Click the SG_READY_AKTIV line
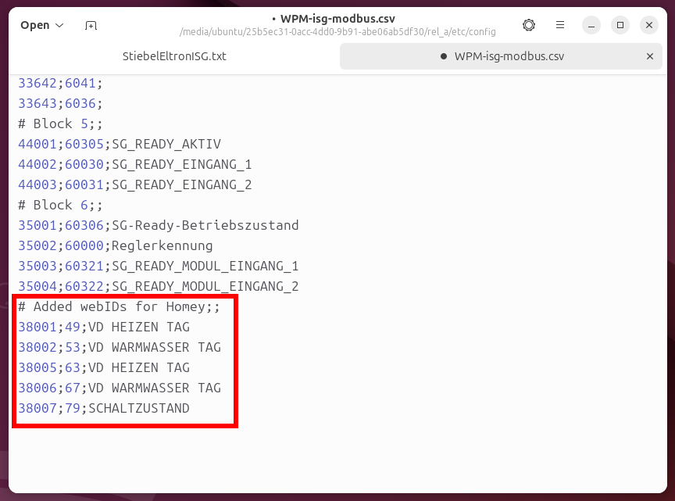Image resolution: width=675 pixels, height=501 pixels. (166, 144)
